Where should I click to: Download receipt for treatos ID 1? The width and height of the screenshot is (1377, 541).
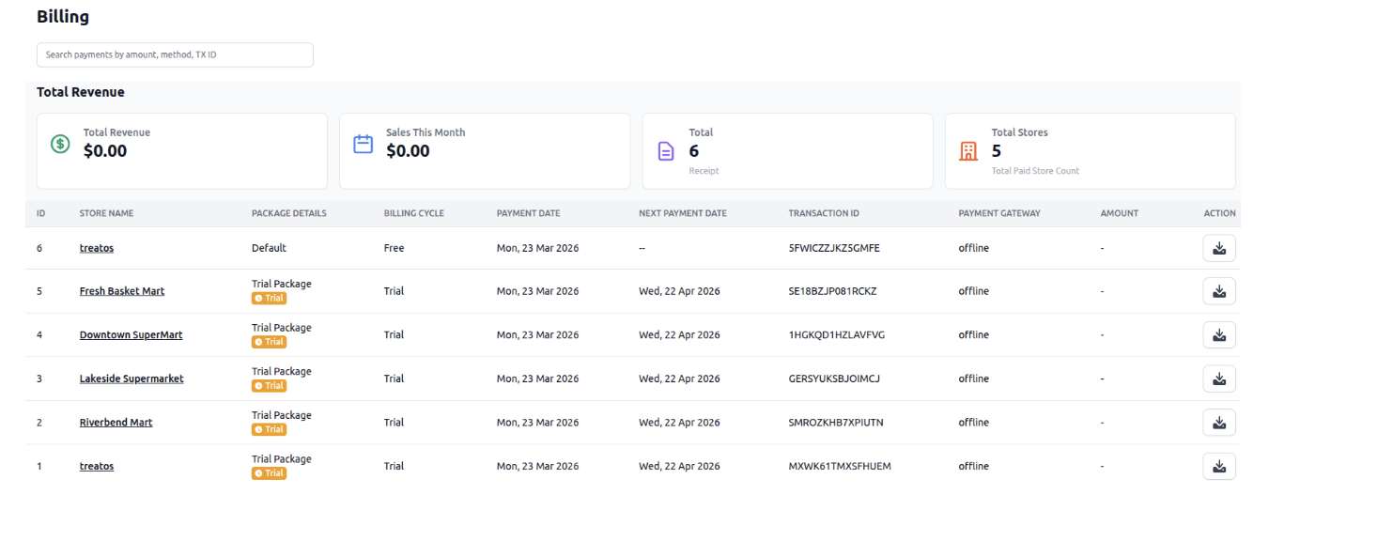pos(1219,466)
